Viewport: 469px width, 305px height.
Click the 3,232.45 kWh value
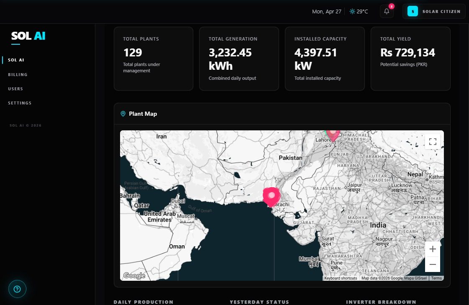click(230, 59)
